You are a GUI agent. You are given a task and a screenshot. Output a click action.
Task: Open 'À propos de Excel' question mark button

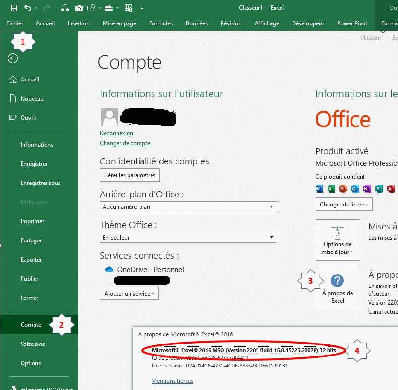point(338,288)
